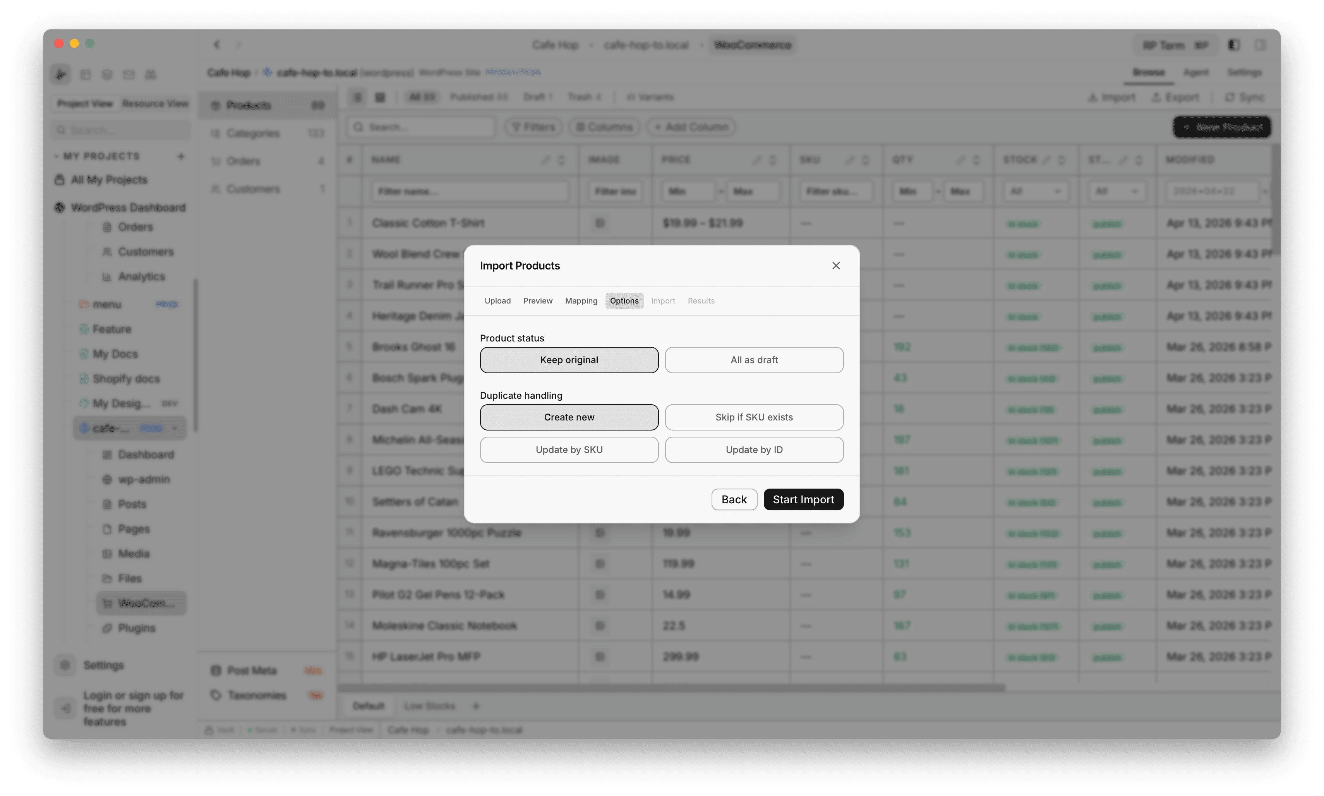Viewport: 1324px width, 796px height.
Task: Collapse the MY PROJECTS section
Action: (x=57, y=156)
